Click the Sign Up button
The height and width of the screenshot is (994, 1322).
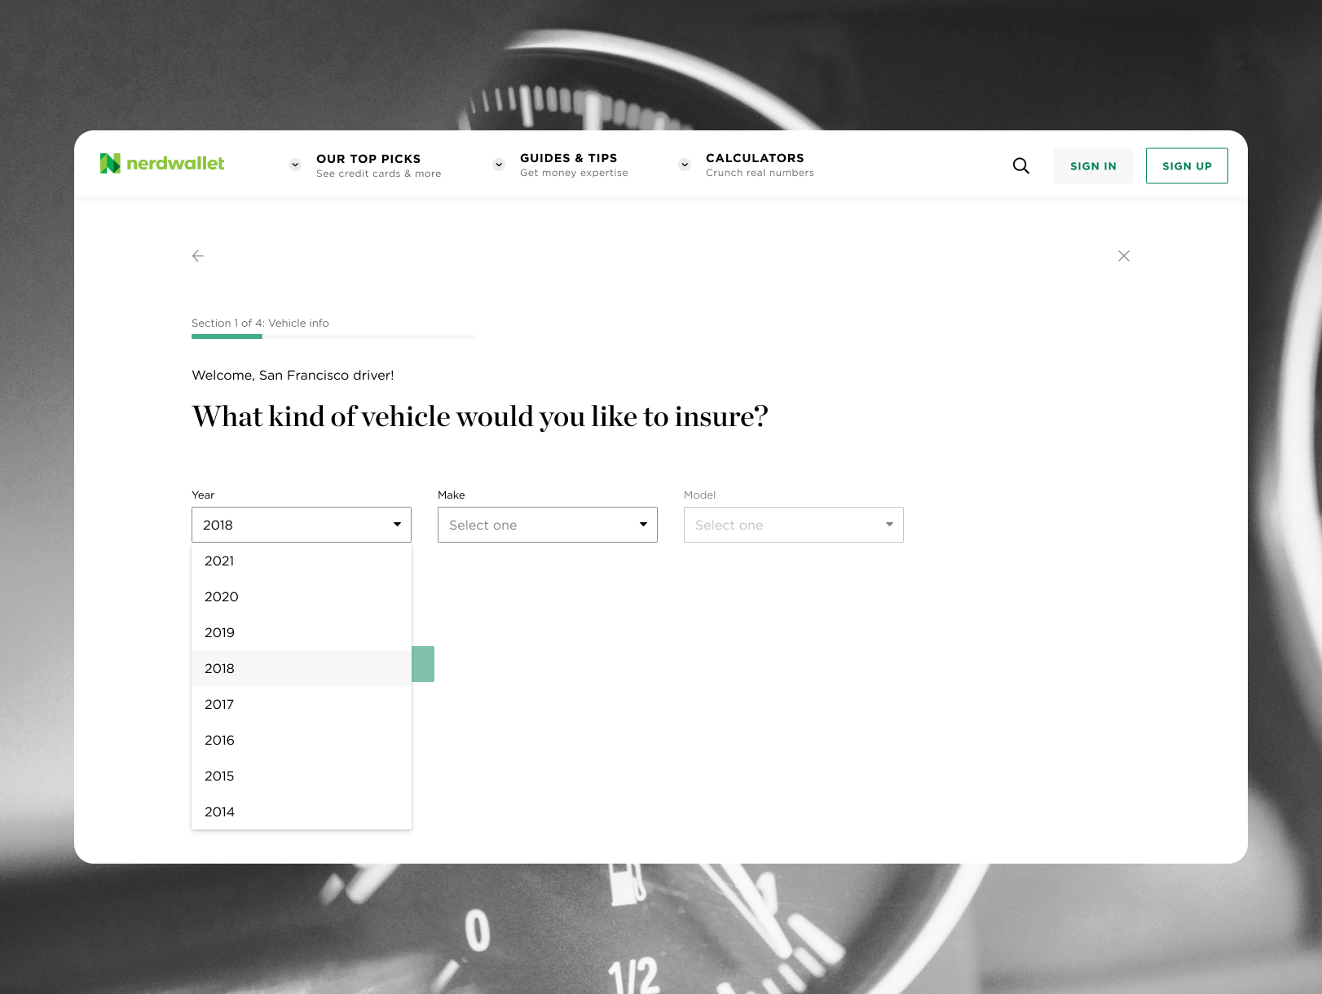pos(1187,166)
